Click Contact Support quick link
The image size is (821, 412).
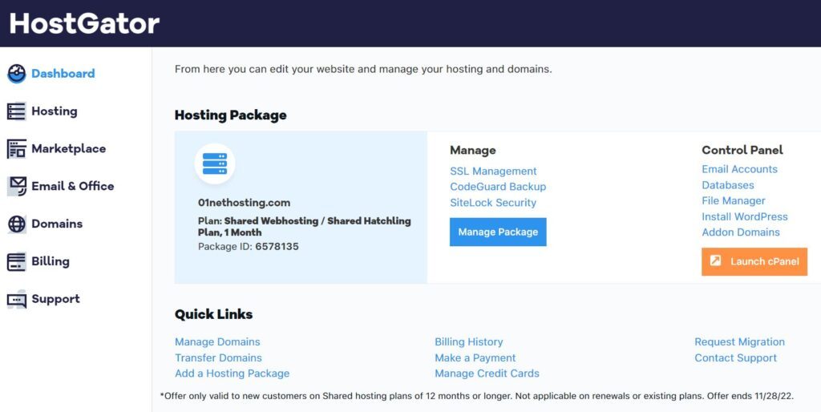[x=736, y=358]
